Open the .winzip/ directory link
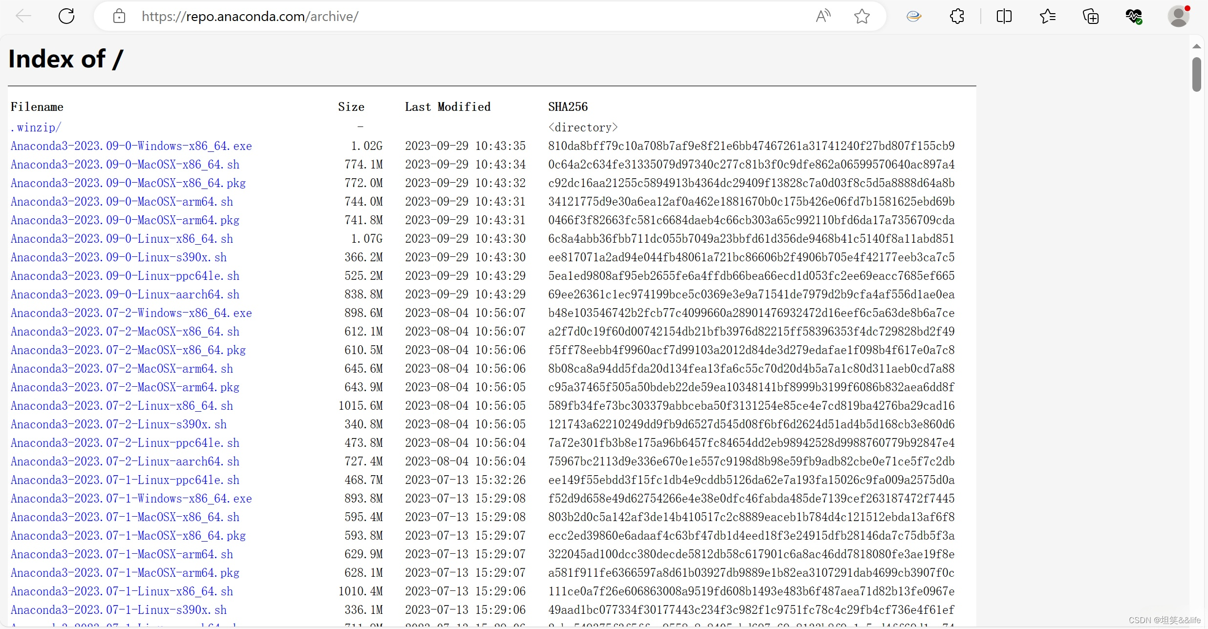This screenshot has height=629, width=1208. pos(36,127)
